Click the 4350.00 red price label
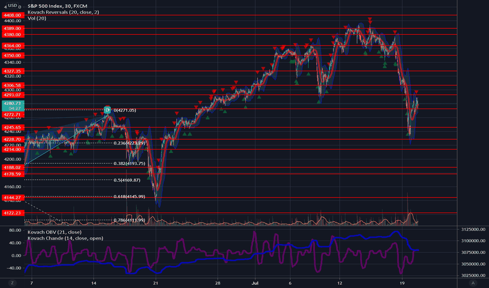 pyautogui.click(x=13, y=56)
